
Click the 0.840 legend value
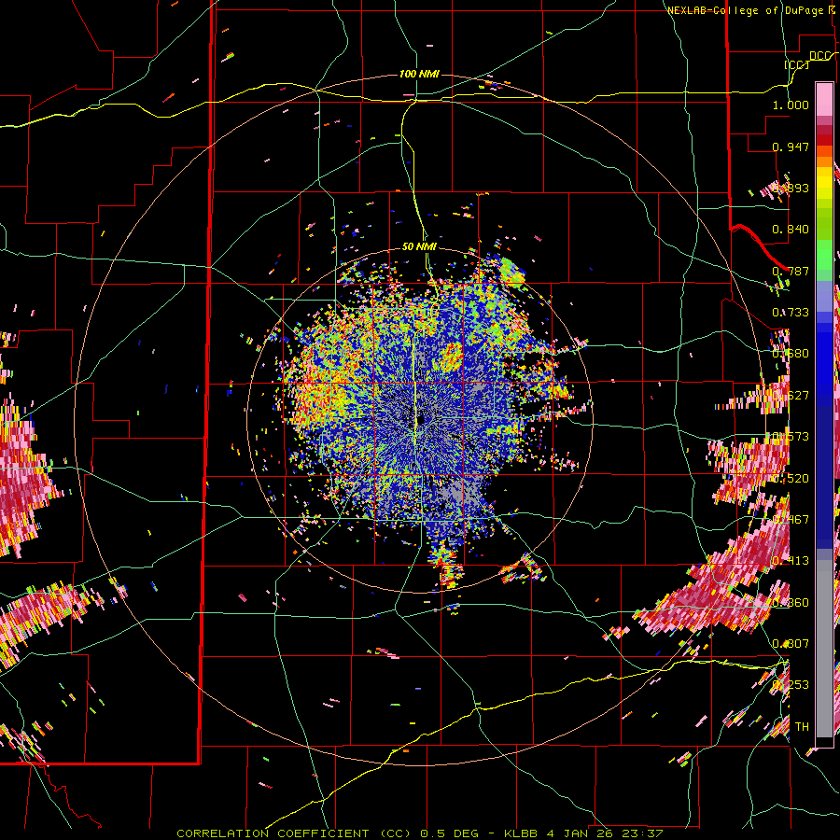[791, 230]
